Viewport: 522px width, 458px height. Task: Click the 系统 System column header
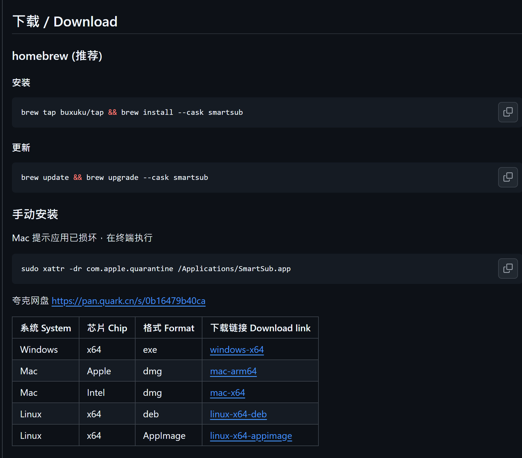click(x=46, y=328)
